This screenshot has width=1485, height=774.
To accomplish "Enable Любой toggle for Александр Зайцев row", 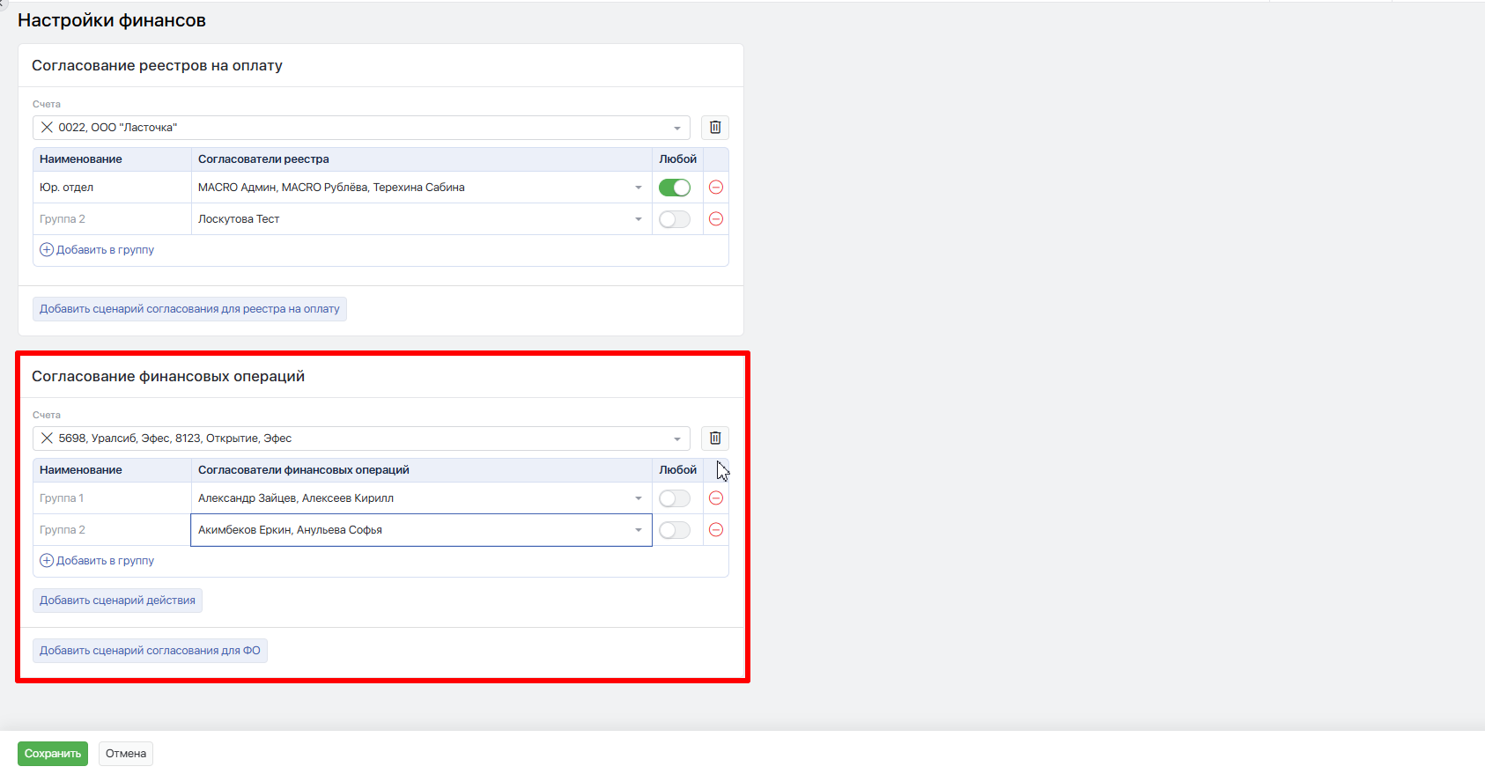I will [x=675, y=498].
